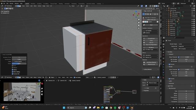Expand the Cutting Material panel
Image resolution: width=196 pixels, height=110 pixels.
pyautogui.click(x=148, y=69)
